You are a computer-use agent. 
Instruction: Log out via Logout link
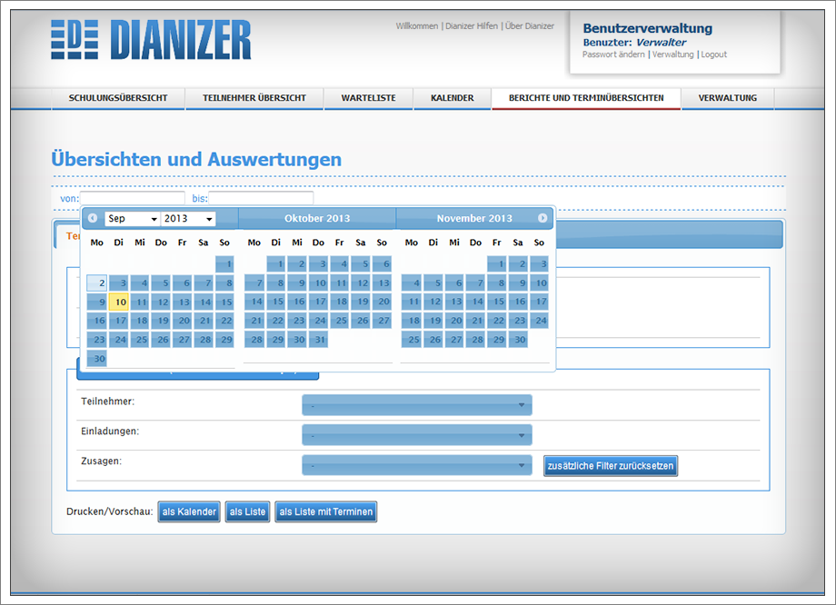714,55
